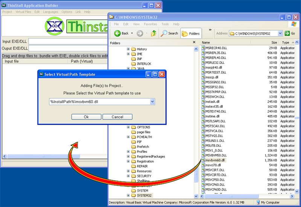Click the Ouput EXE/DLL field
The image size is (301, 207).
tap(68, 49)
